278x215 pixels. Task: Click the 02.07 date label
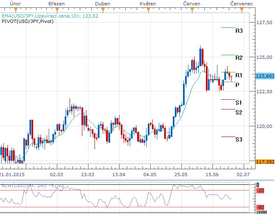click(x=243, y=175)
